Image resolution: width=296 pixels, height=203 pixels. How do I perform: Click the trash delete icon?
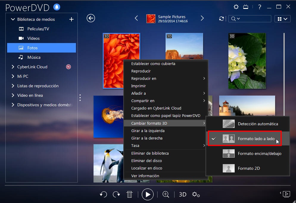(130, 194)
